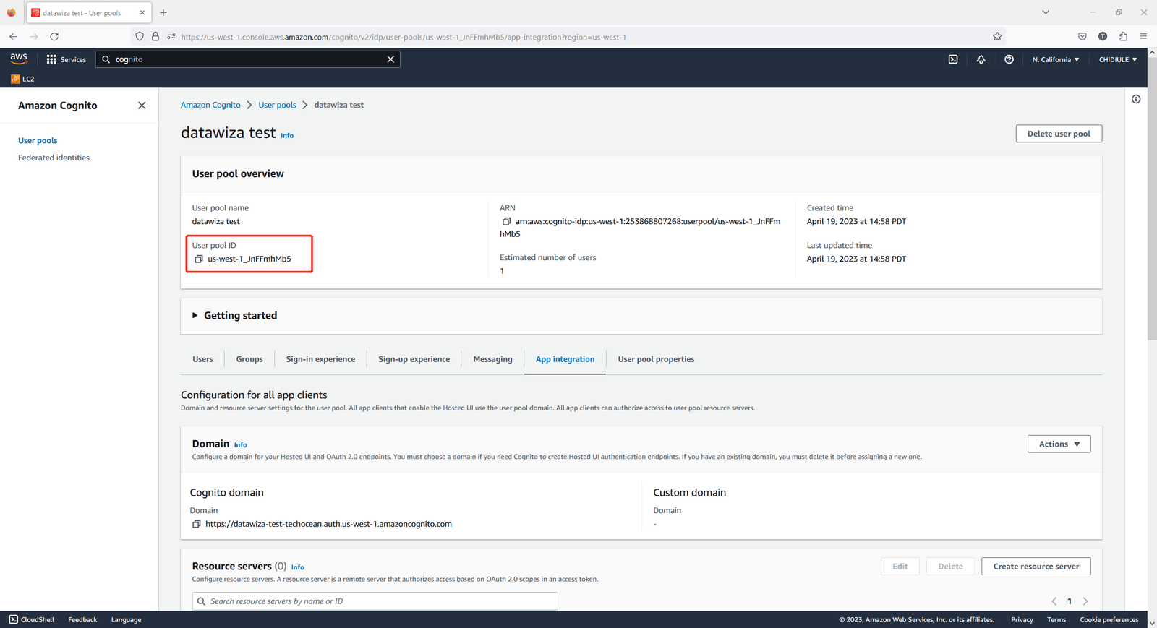Click the AWS console search box
This screenshot has height=628, width=1157.
tap(247, 59)
